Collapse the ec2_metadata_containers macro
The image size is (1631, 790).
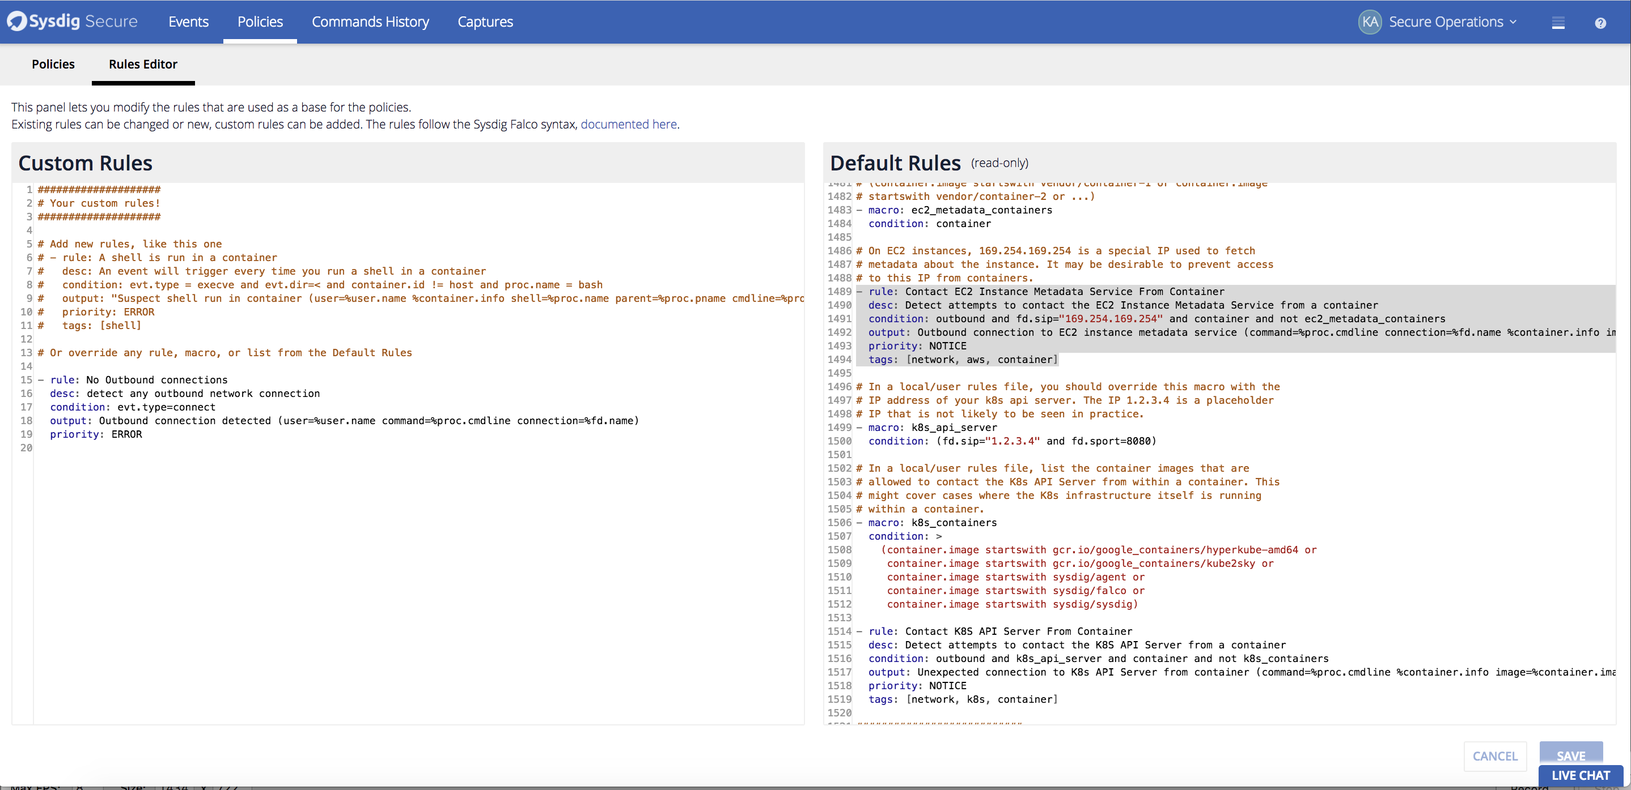859,210
